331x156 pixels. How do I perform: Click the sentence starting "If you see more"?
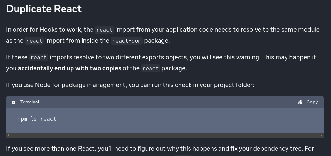160,149
